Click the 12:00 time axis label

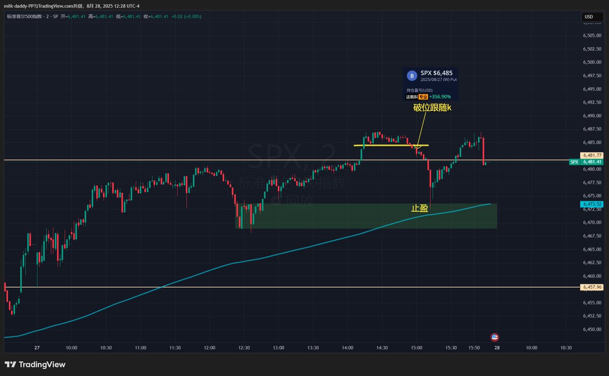pyautogui.click(x=209, y=348)
